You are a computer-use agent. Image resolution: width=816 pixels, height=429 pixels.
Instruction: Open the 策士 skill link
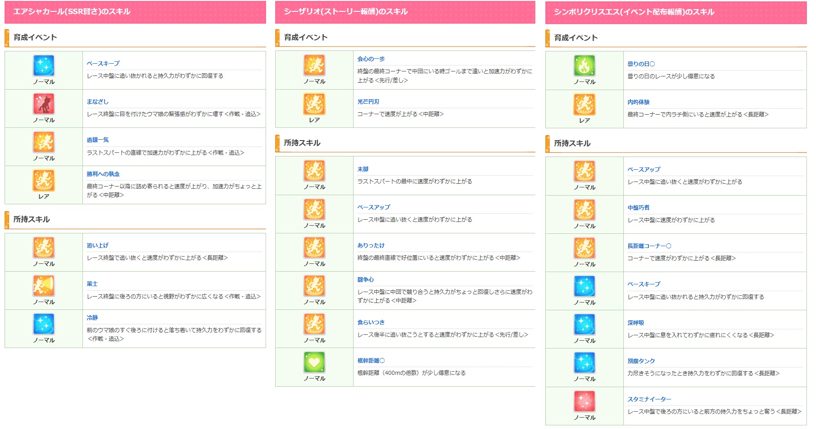(x=92, y=284)
